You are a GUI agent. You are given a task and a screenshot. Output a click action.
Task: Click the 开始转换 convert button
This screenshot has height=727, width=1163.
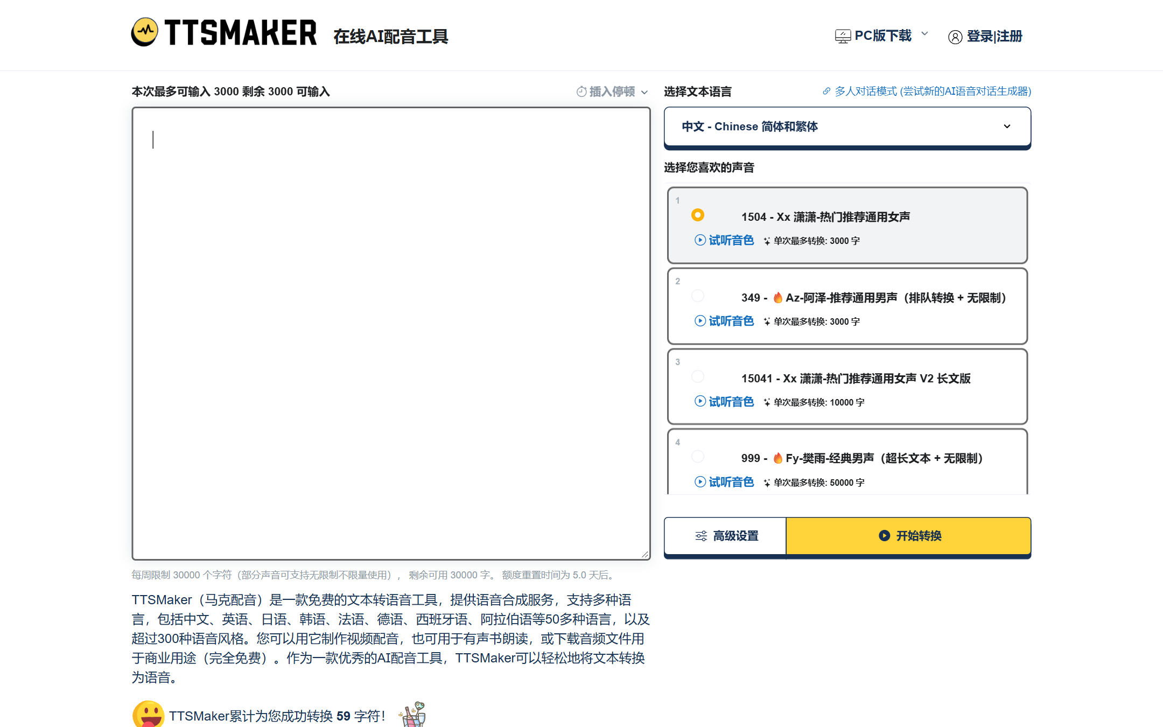909,536
